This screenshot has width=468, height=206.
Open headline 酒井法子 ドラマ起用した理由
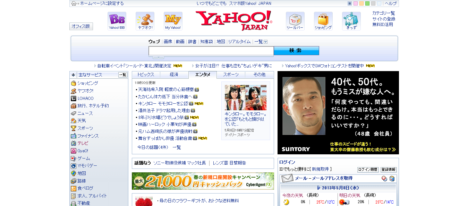[x=164, y=110]
